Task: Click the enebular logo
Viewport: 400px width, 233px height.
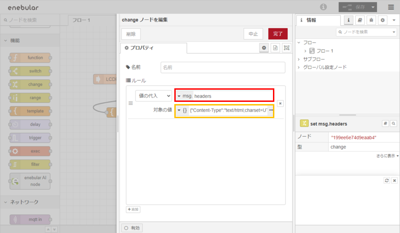Action: tap(23, 8)
